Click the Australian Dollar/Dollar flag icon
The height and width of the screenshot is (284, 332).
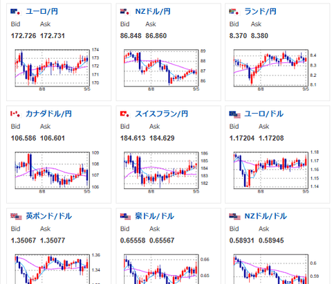click(x=125, y=216)
